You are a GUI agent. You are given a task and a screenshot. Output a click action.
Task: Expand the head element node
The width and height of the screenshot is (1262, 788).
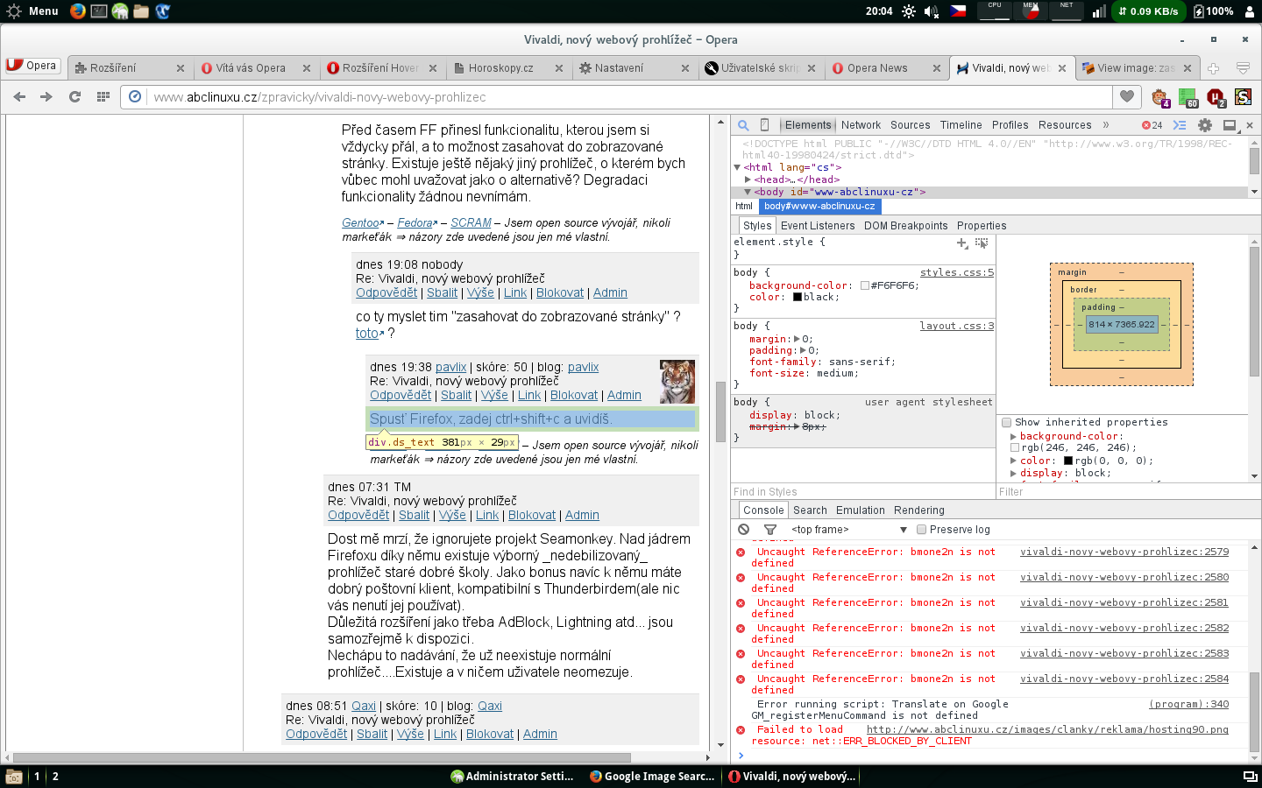click(748, 179)
